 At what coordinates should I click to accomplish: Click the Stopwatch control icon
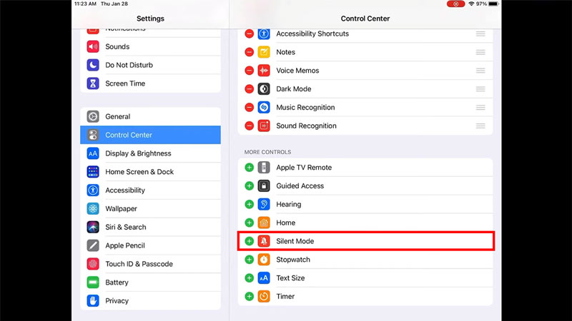click(264, 260)
